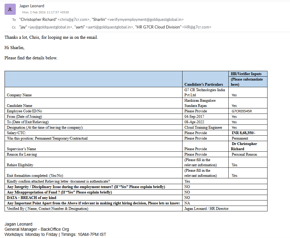Click the JL sender avatar
The height and width of the screenshot is (238, 290).
(x=10, y=9)
